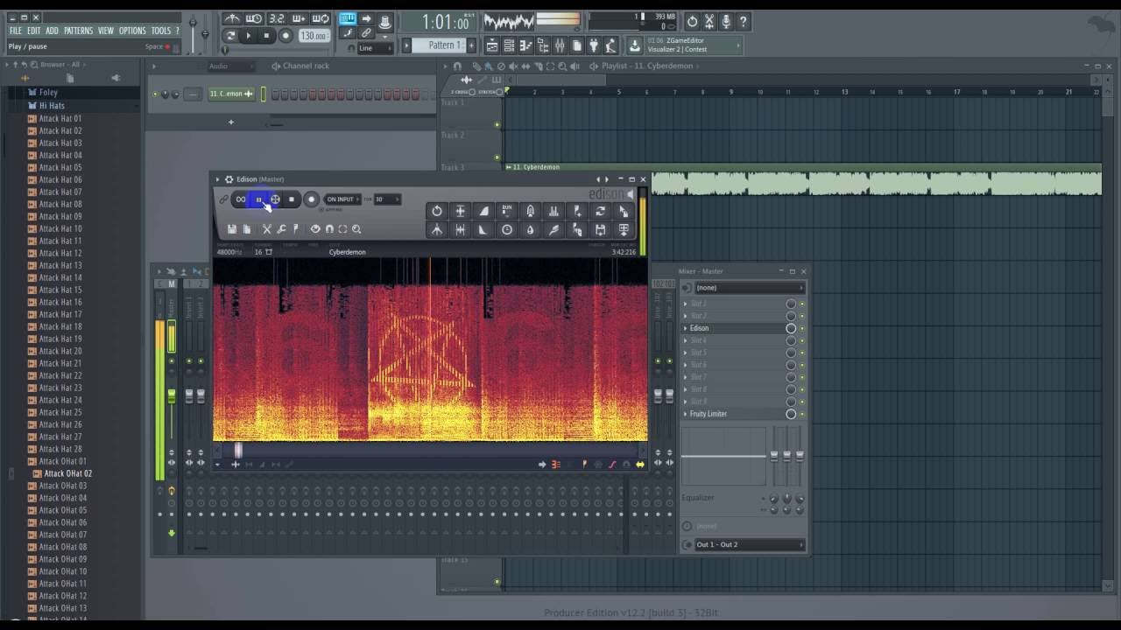Open the PATTERNS menu
The width and height of the screenshot is (1121, 630).
point(78,31)
